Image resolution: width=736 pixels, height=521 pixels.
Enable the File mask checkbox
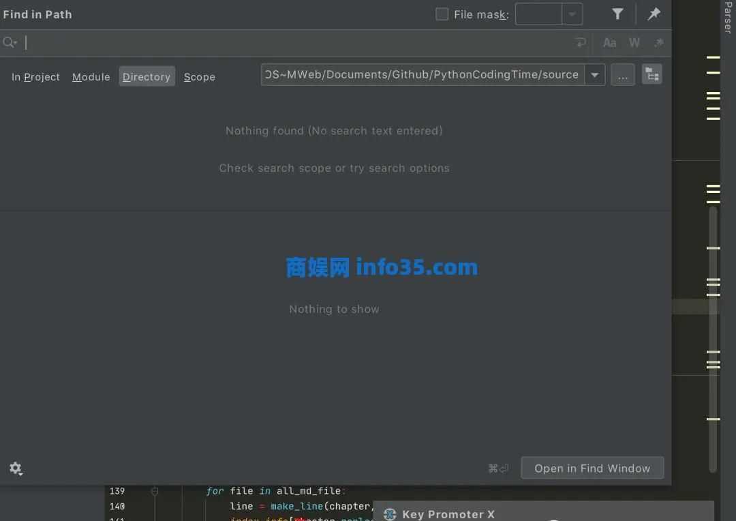[442, 14]
